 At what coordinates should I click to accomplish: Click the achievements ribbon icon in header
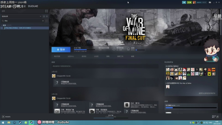128,49
